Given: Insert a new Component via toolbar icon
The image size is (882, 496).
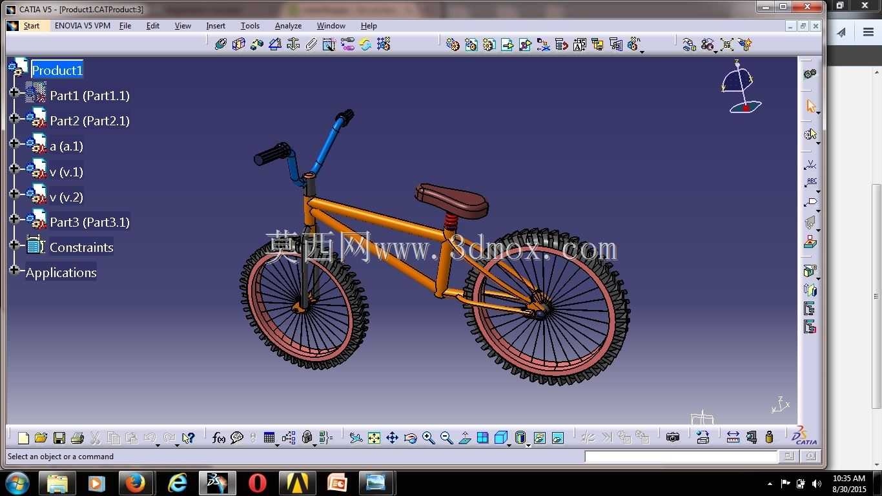Looking at the screenshot, I should [453, 44].
